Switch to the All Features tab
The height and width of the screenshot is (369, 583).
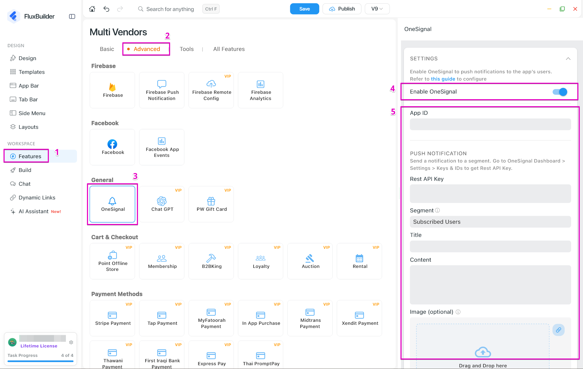coord(229,49)
